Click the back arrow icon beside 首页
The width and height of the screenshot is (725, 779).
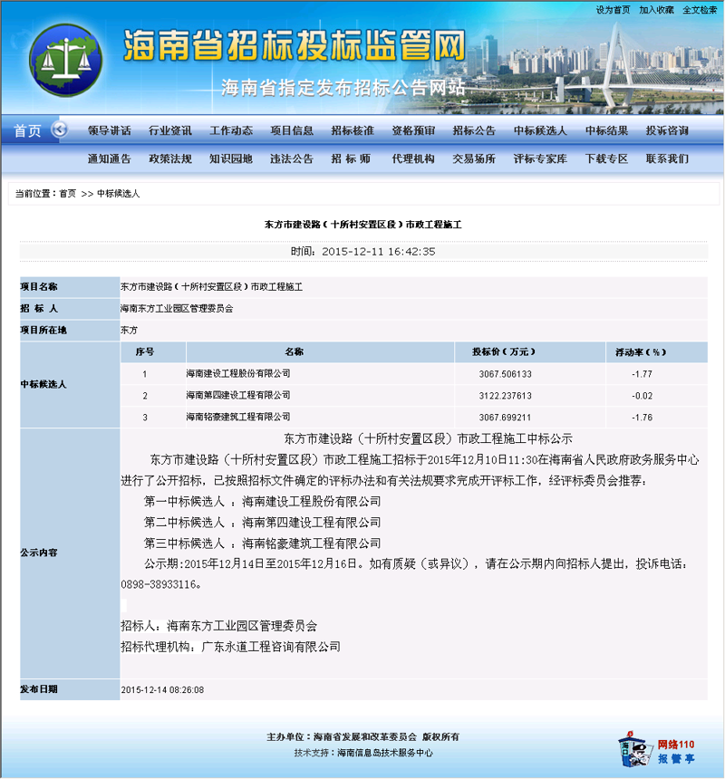pos(60,130)
